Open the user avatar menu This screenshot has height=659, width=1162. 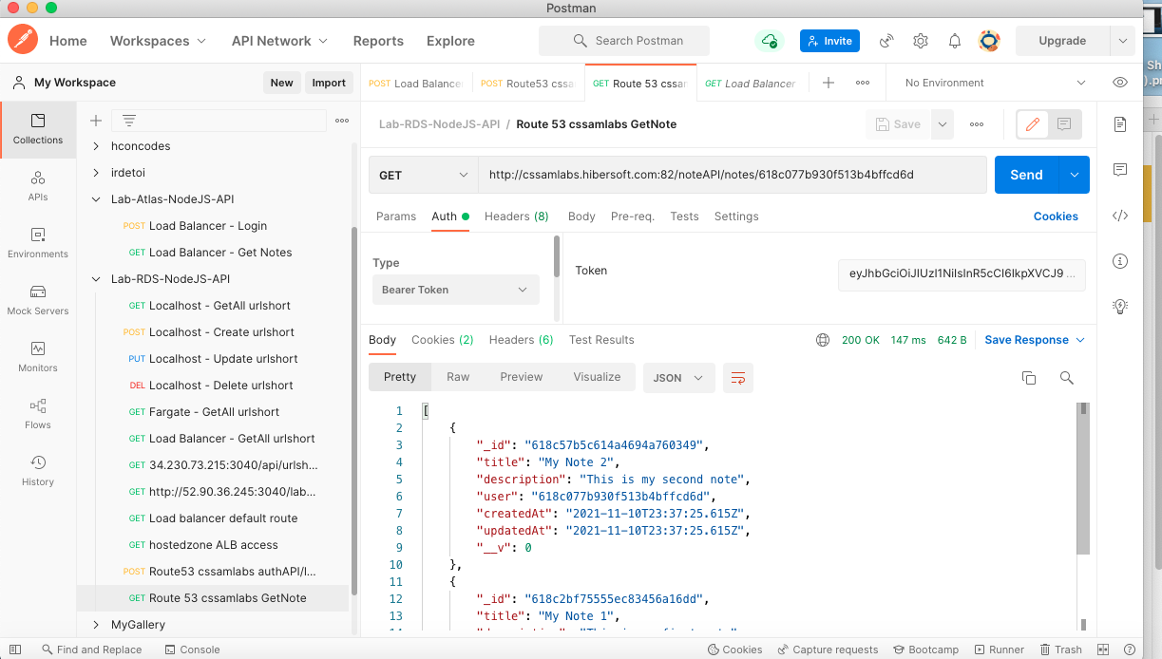(x=989, y=41)
